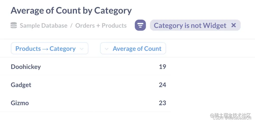Screen dimensions: 255x122
Task: Remove the Category is not Widget filter
Action: (234, 25)
